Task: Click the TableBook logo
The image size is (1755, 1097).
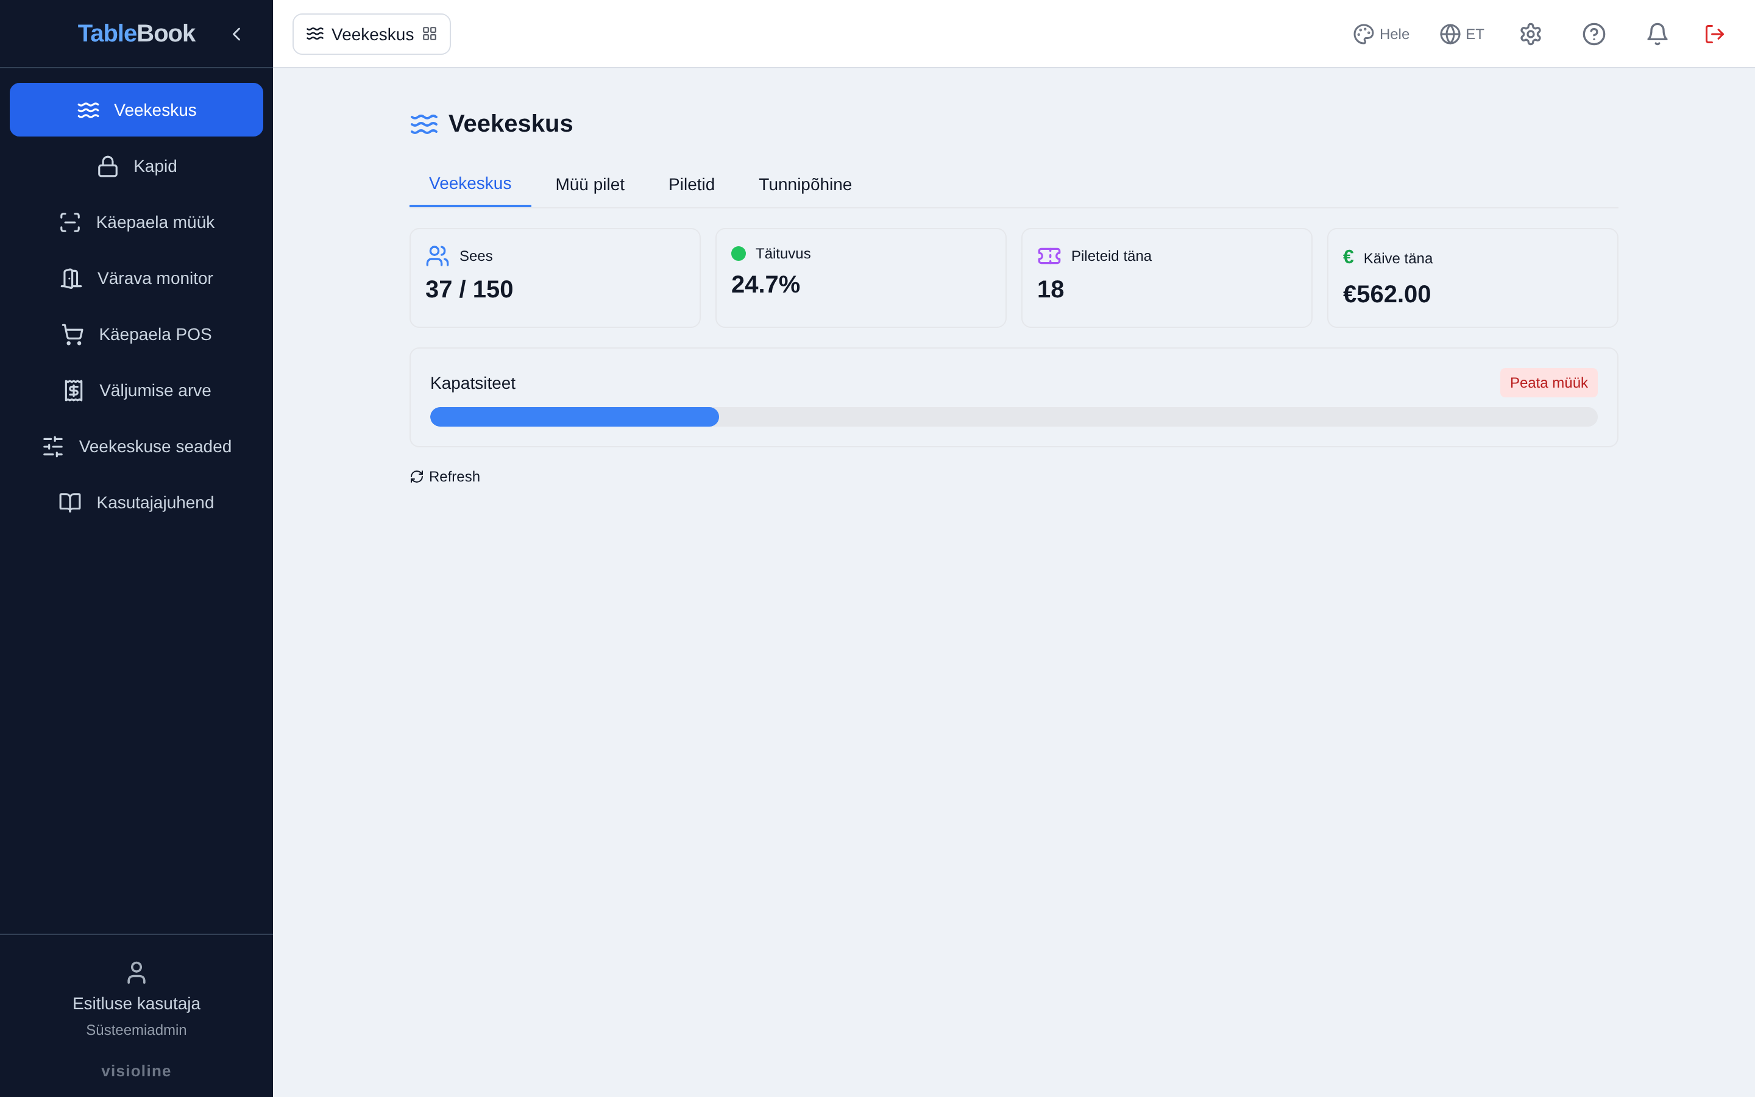Action: tap(136, 34)
